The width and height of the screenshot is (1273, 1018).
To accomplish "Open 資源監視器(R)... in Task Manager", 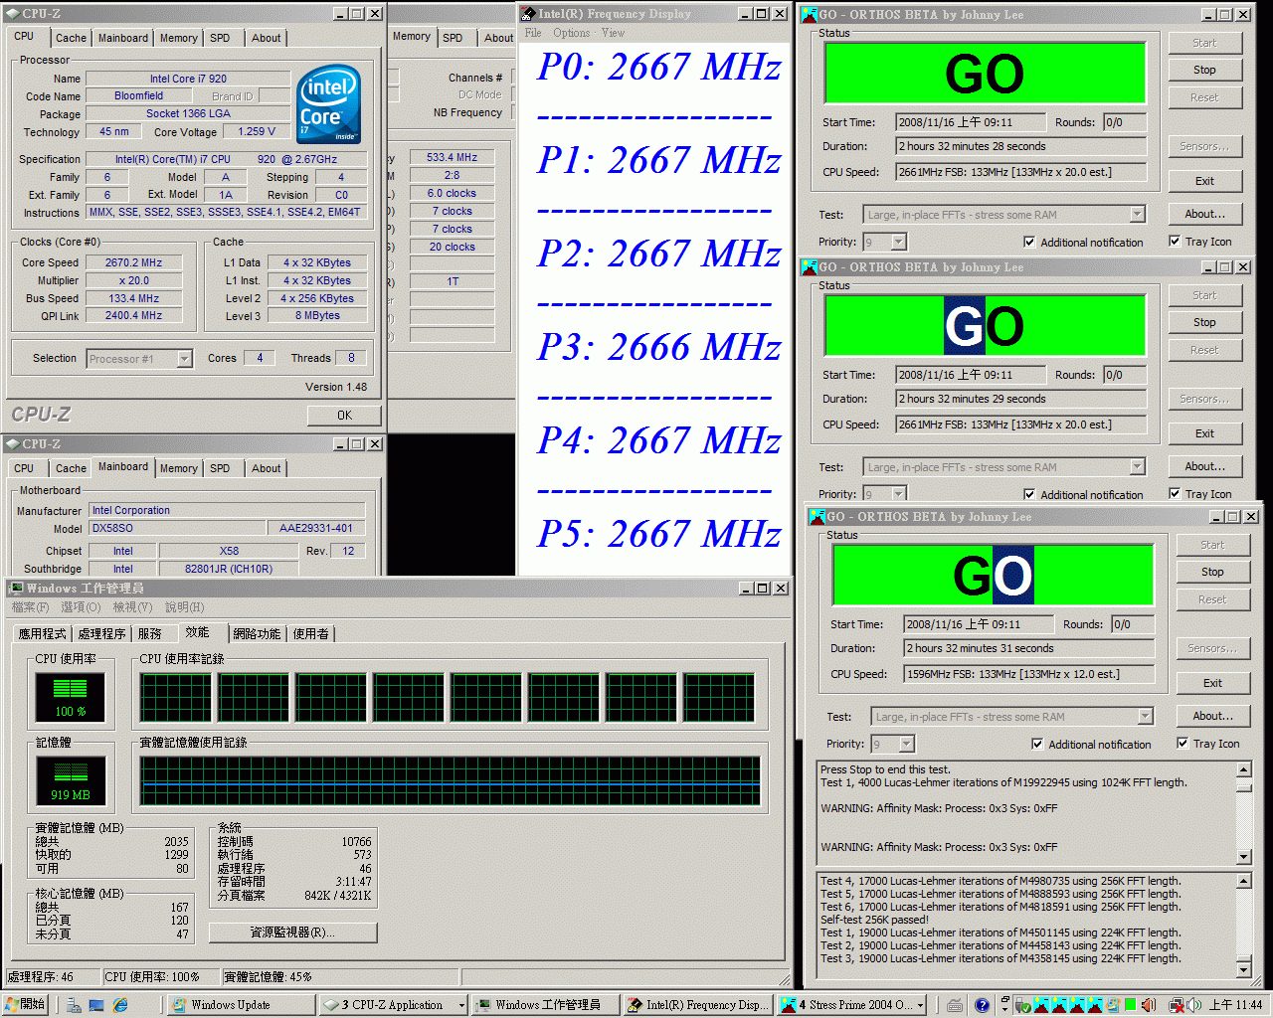I will click(292, 933).
